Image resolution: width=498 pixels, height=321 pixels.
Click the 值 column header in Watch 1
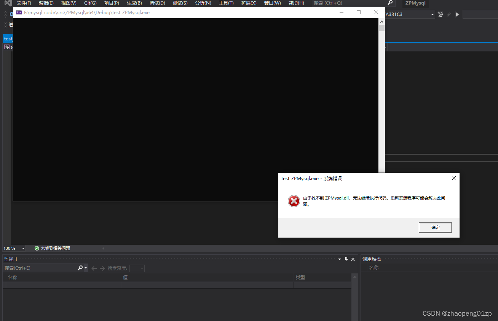click(x=207, y=278)
